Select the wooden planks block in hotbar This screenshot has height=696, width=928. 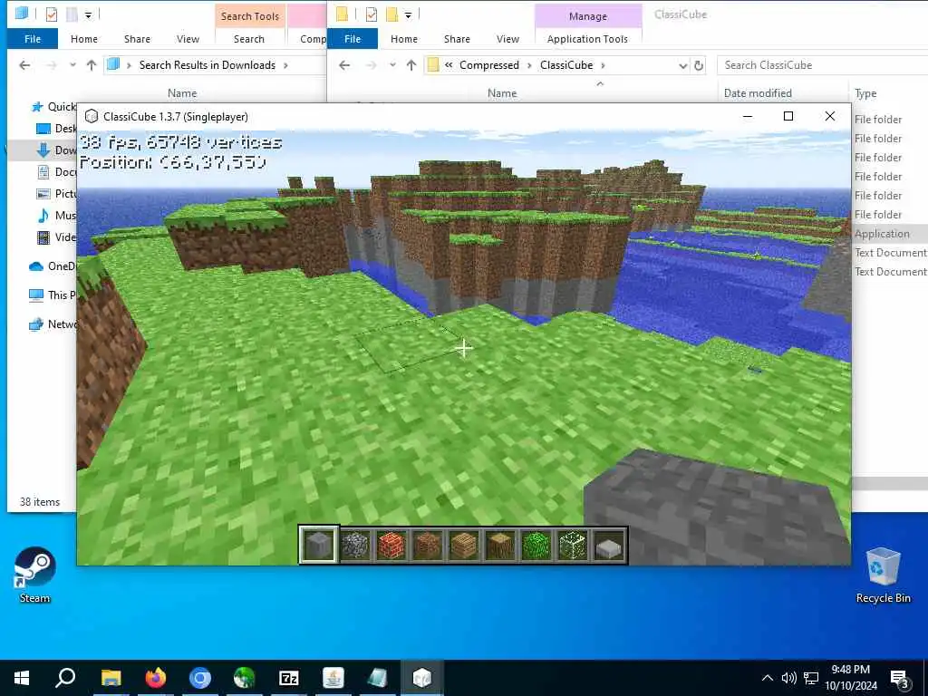click(x=463, y=545)
